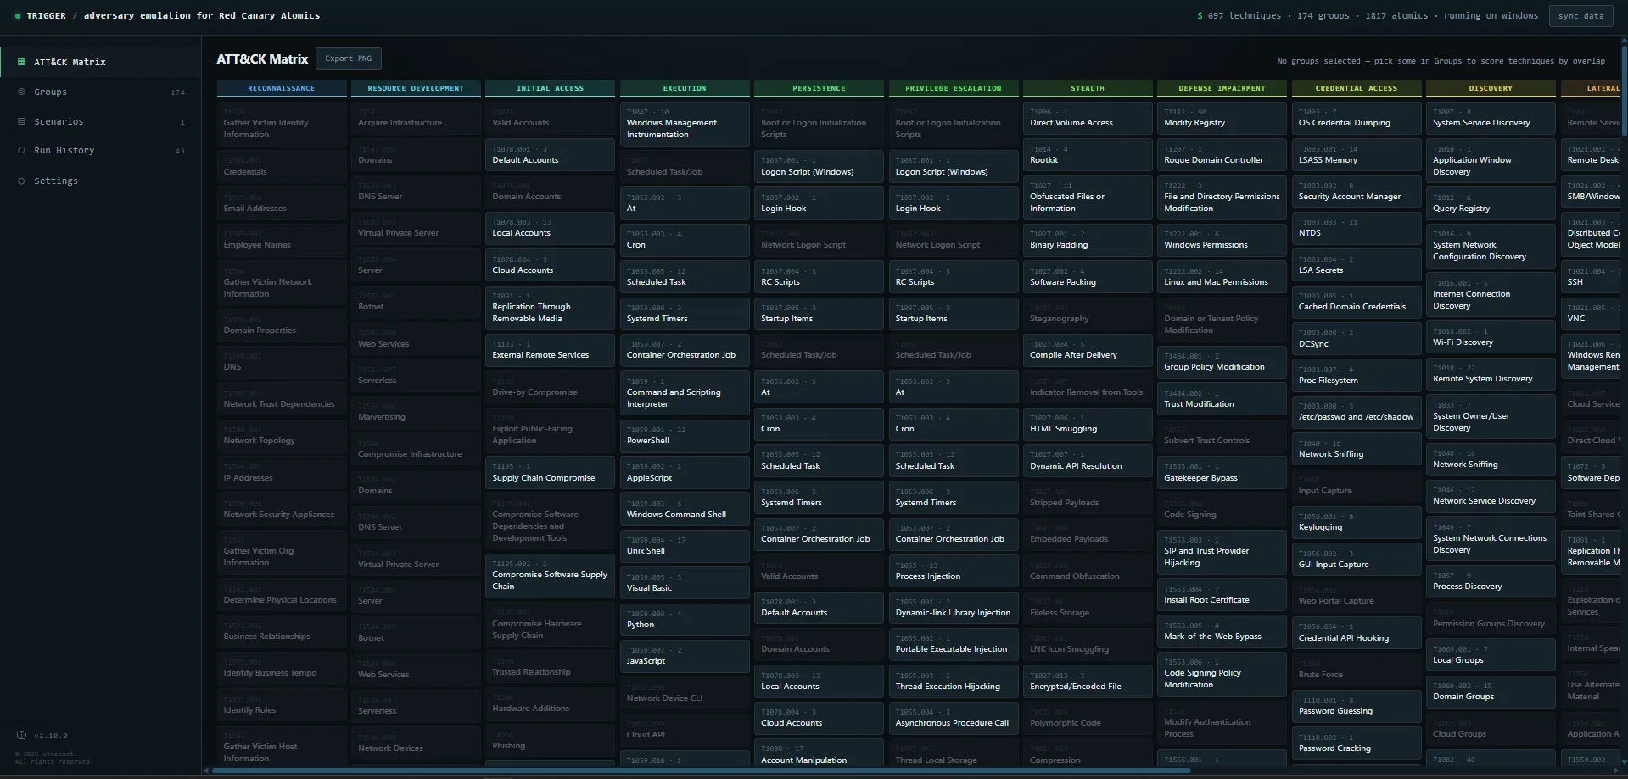Select the Query Registry technique card
The height and width of the screenshot is (779, 1628).
pos(1491,203)
